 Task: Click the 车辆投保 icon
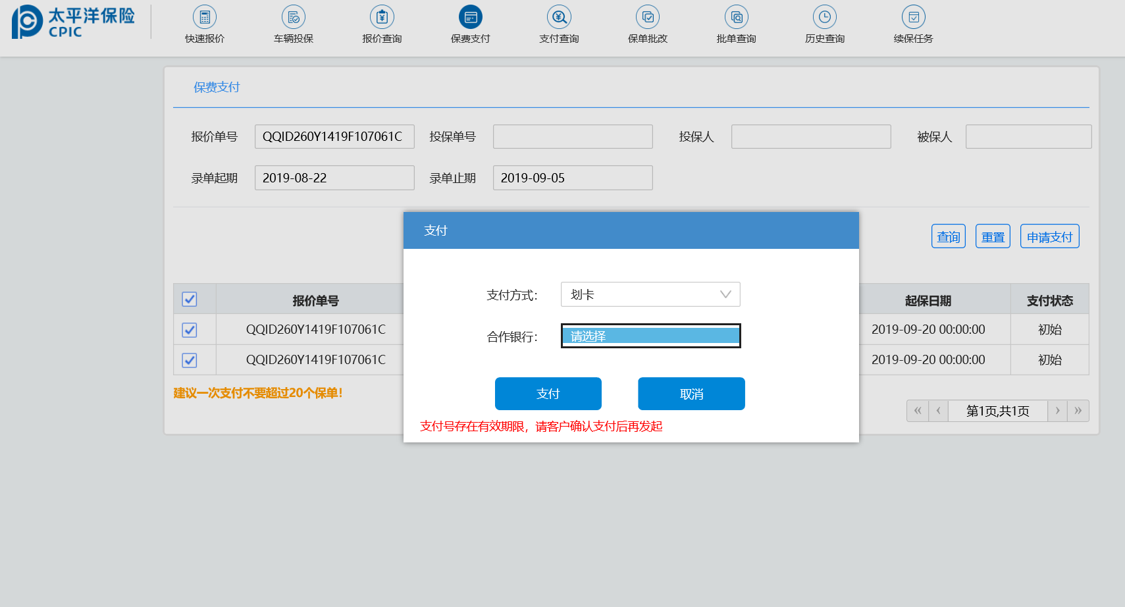pos(294,17)
